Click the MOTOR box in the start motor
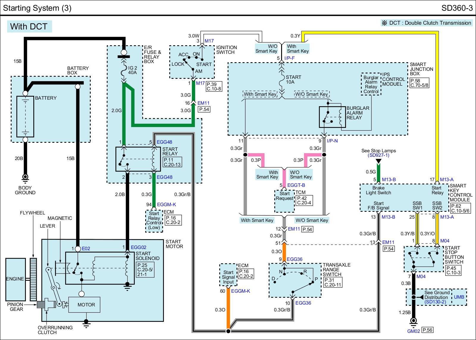The image size is (476, 340). 86,305
